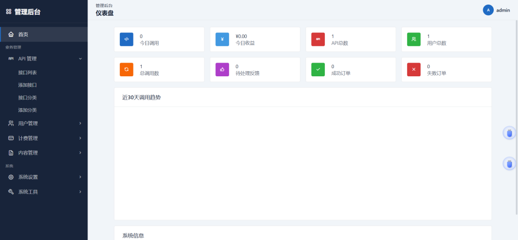Click the gear icon beside 系统设置
The height and width of the screenshot is (240, 518).
11,177
